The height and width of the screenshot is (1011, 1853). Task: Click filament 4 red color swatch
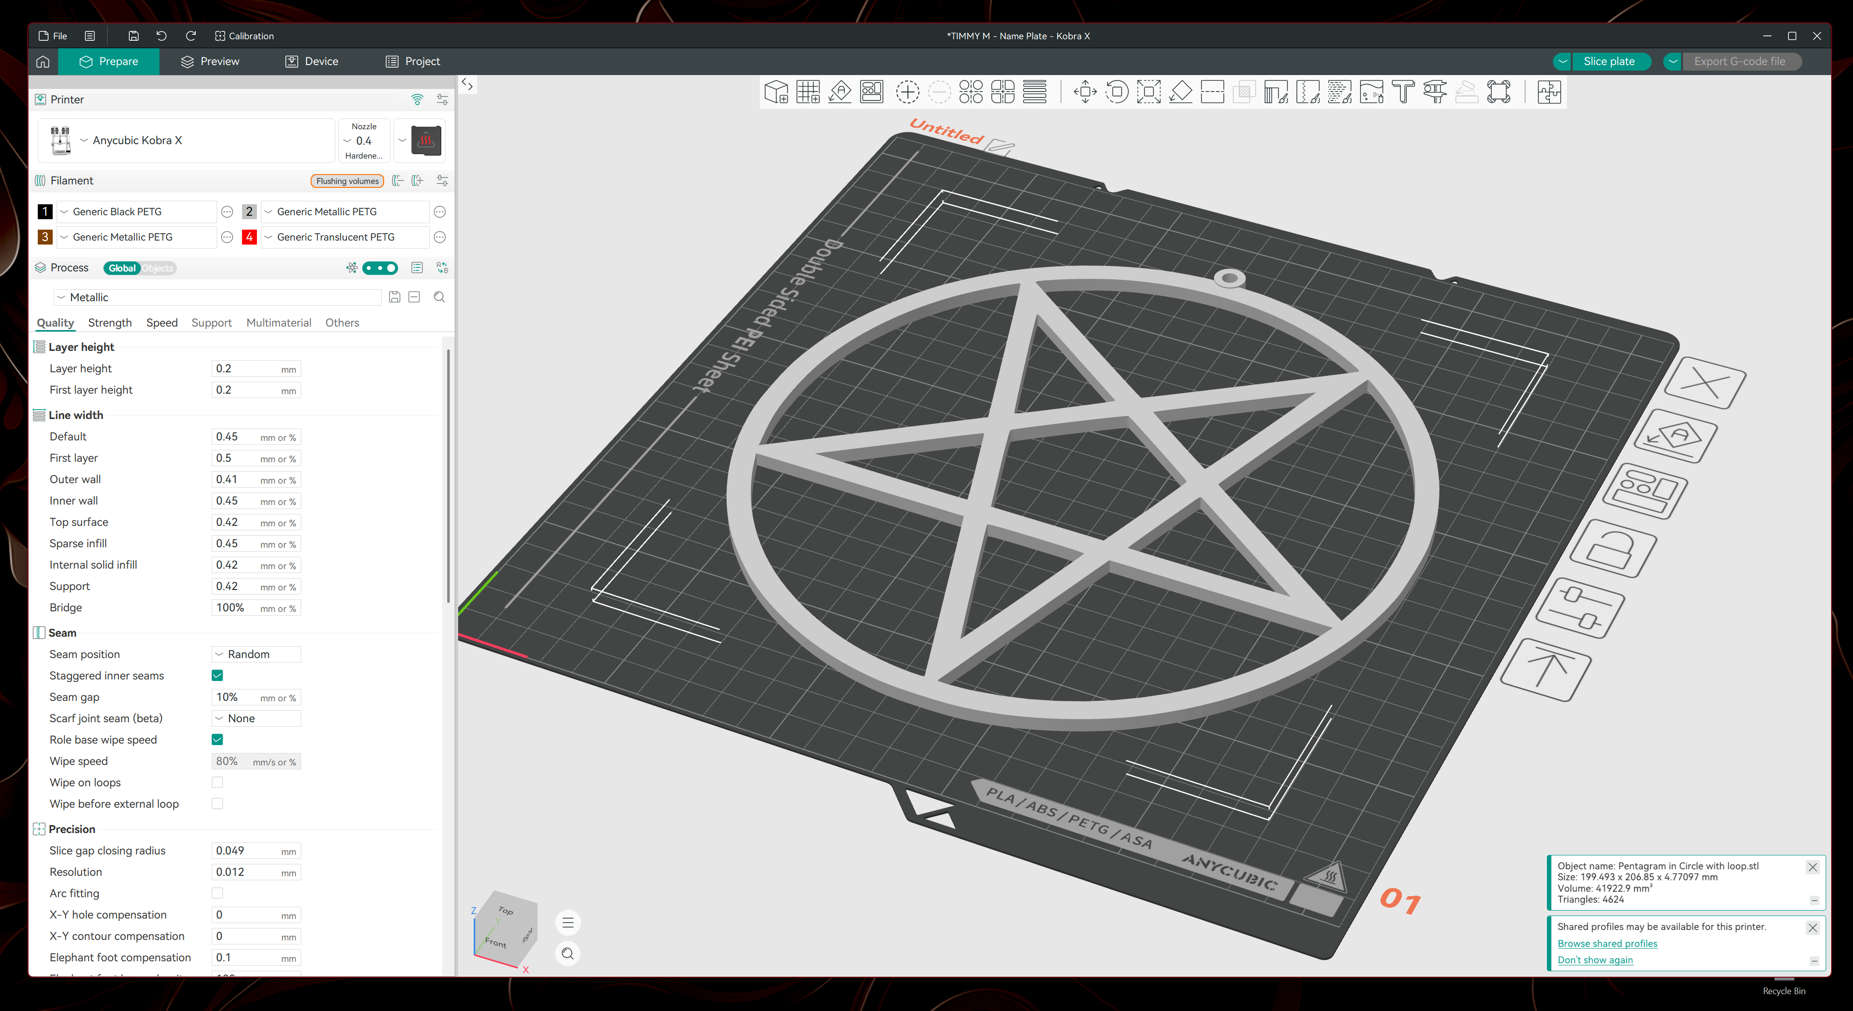click(249, 237)
